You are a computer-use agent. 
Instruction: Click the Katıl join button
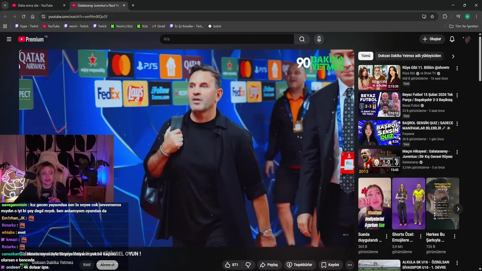point(87,265)
